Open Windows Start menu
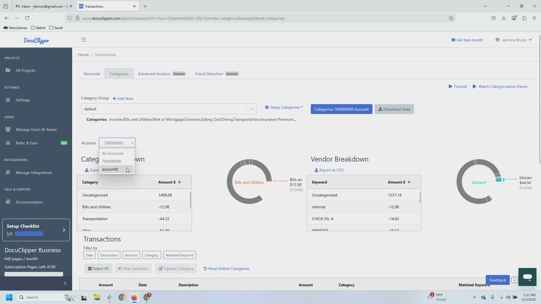 [x=9, y=297]
